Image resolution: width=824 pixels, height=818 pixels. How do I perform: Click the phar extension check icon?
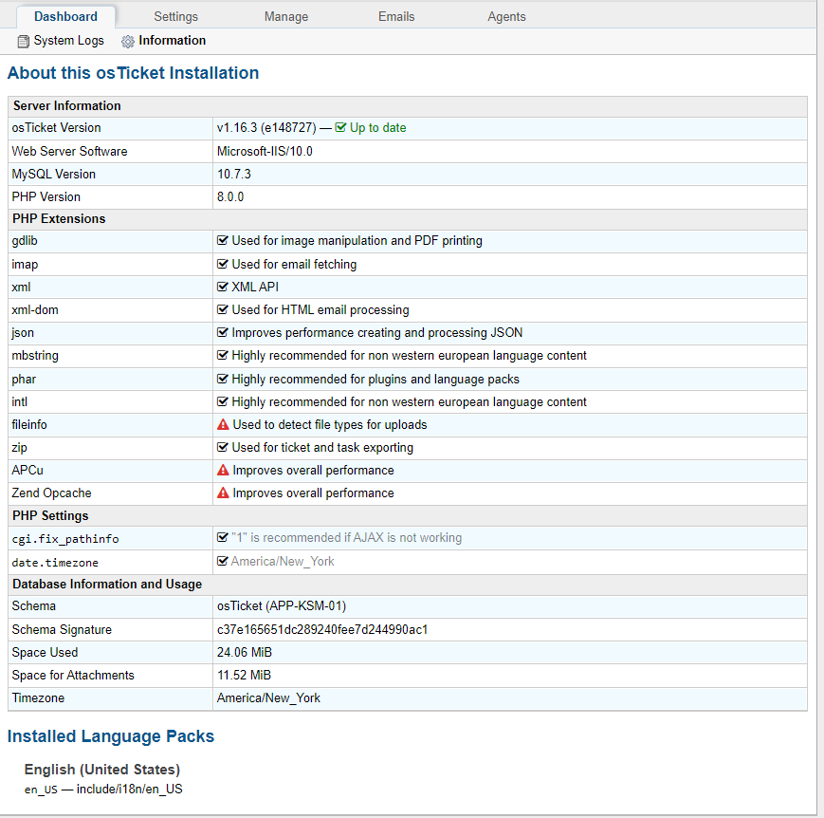click(223, 379)
